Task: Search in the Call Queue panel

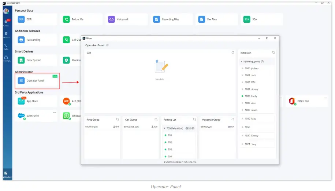Action: coord(156,120)
